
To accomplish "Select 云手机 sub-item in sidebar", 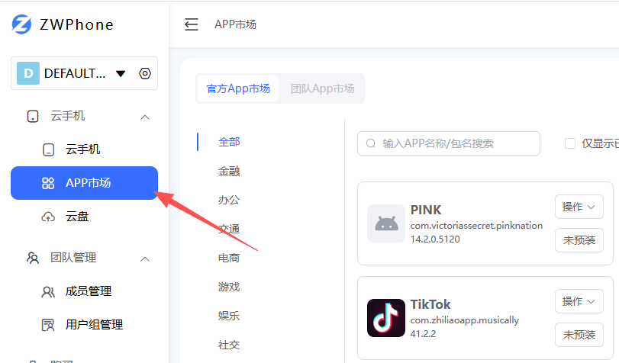I will coord(84,149).
